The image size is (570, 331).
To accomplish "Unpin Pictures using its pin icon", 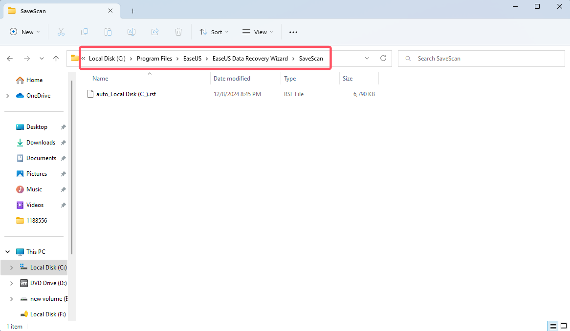I will tap(63, 174).
